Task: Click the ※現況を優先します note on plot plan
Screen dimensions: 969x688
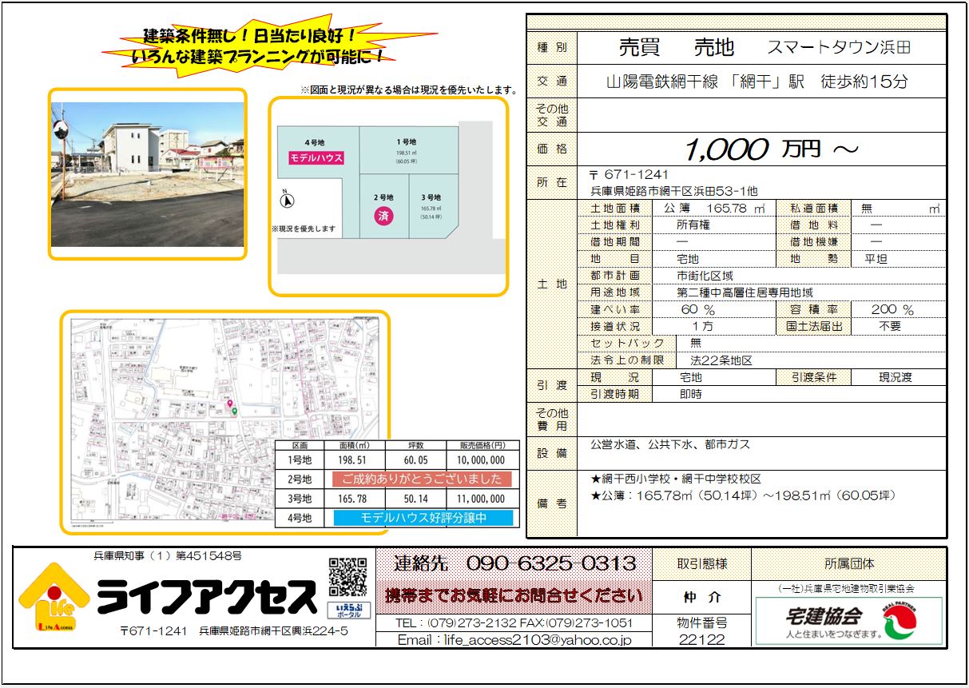Action: (304, 229)
